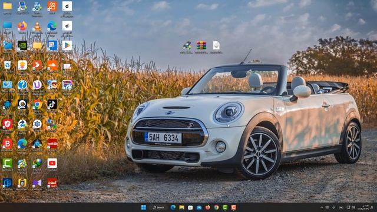Open the volume control in the tray

coord(353,207)
